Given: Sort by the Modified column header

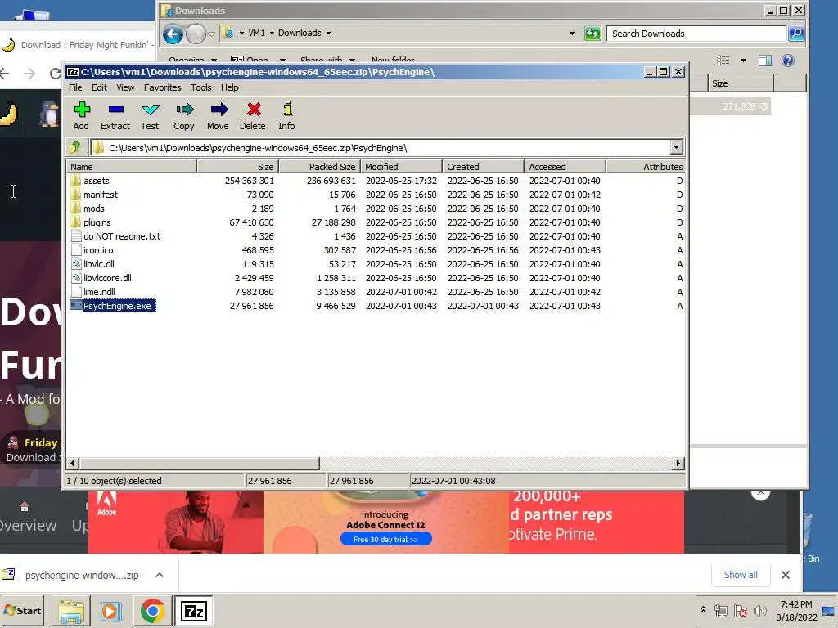Looking at the screenshot, I should click(x=401, y=167).
